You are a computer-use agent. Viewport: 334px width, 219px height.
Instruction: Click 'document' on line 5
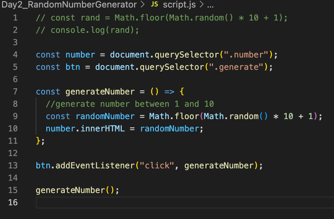pos(115,67)
